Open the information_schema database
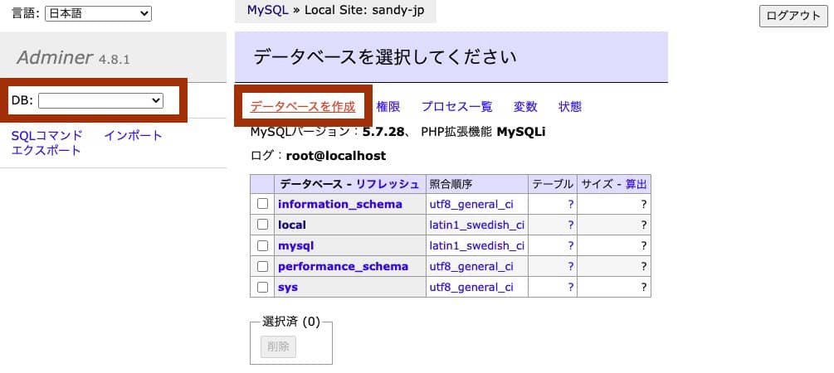Viewport: 834px width, 373px height. [340, 204]
